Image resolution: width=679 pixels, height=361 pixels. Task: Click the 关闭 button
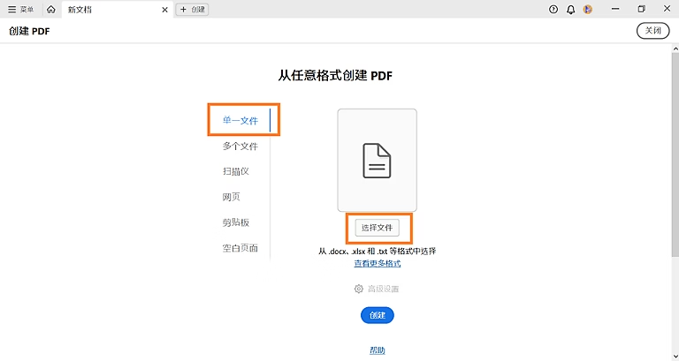point(652,31)
